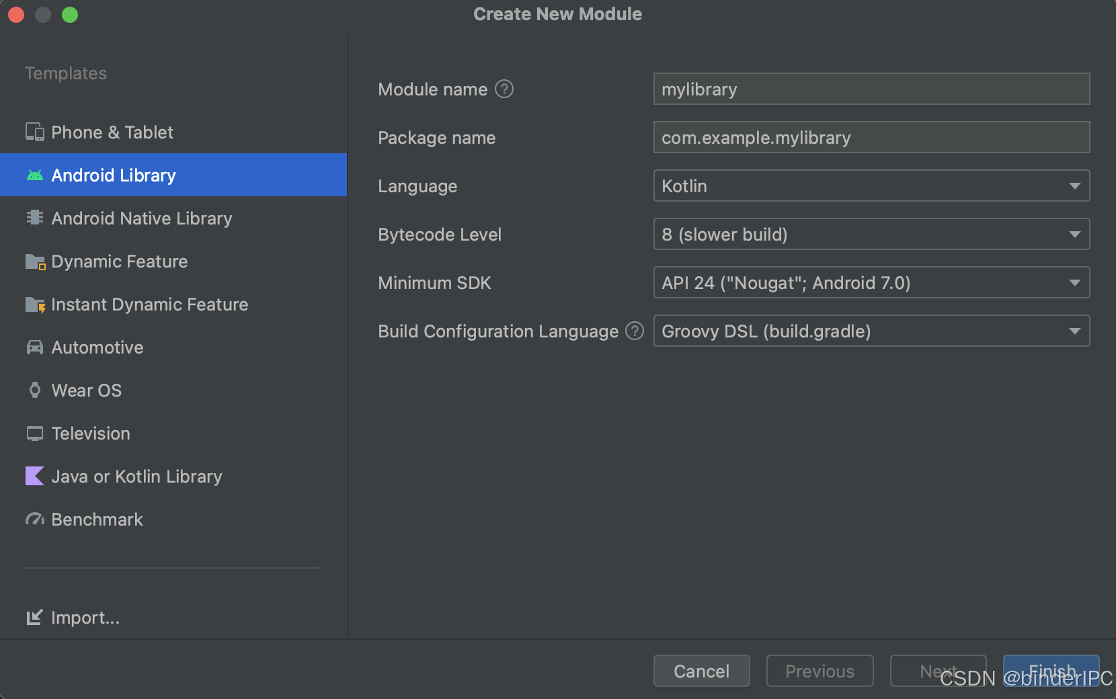Open the Language dropdown showing Kotlin
The height and width of the screenshot is (699, 1116).
point(871,186)
